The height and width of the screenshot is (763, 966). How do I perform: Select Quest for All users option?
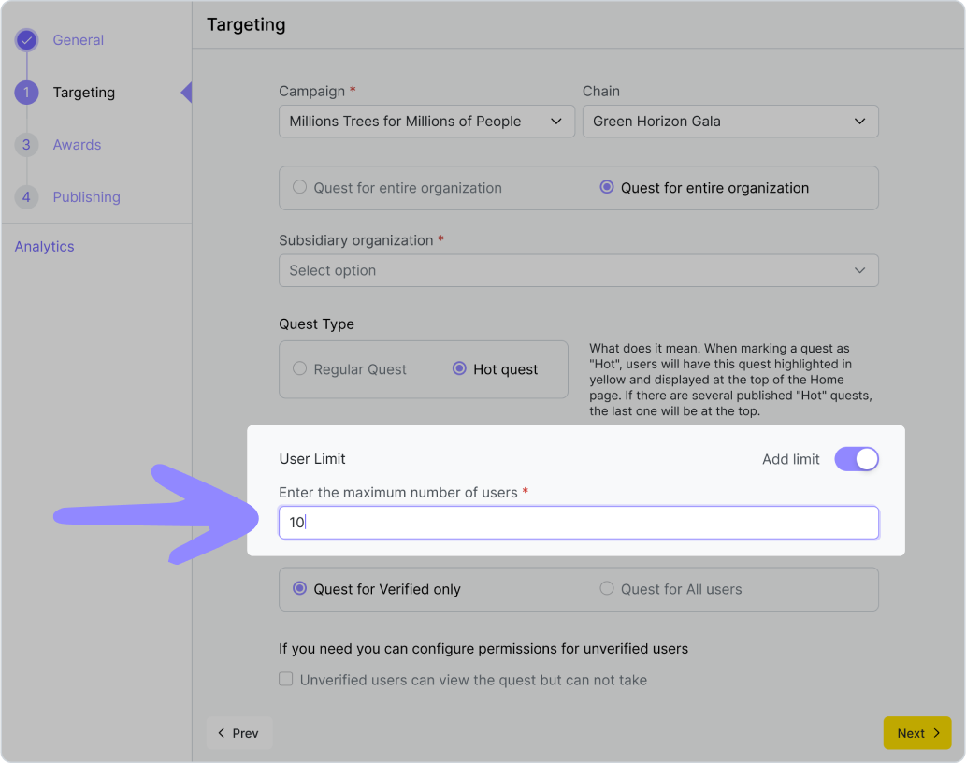(607, 589)
